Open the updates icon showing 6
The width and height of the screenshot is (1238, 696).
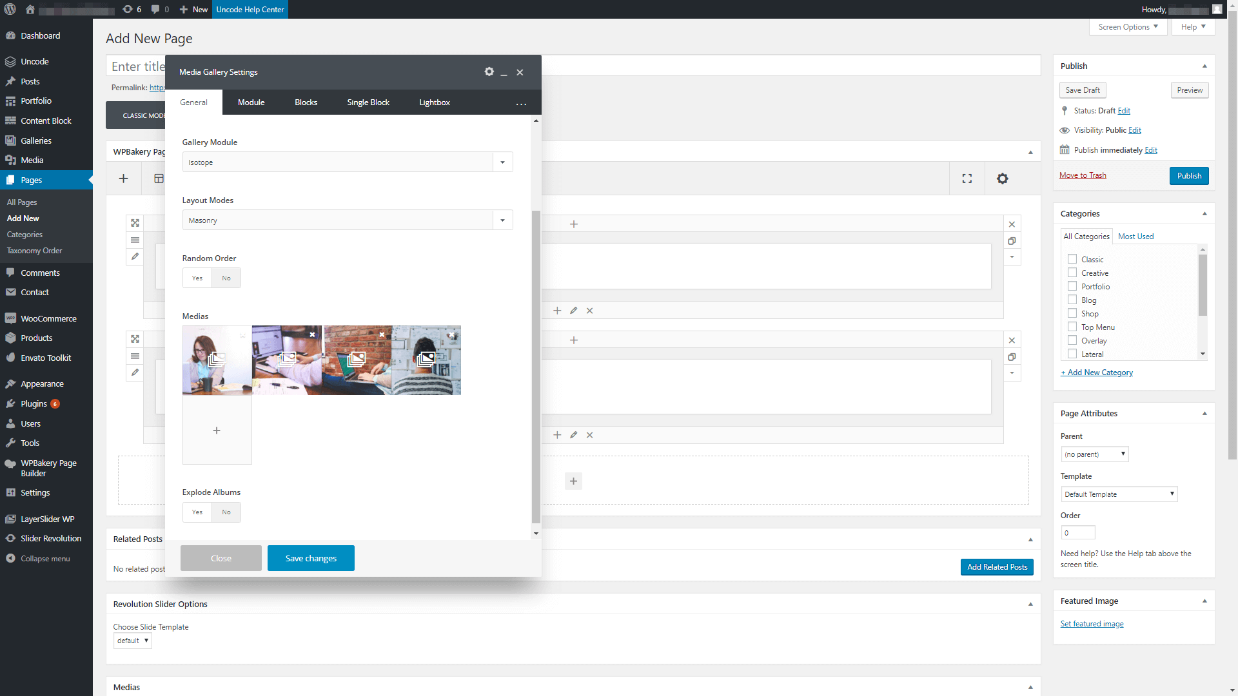132,9
